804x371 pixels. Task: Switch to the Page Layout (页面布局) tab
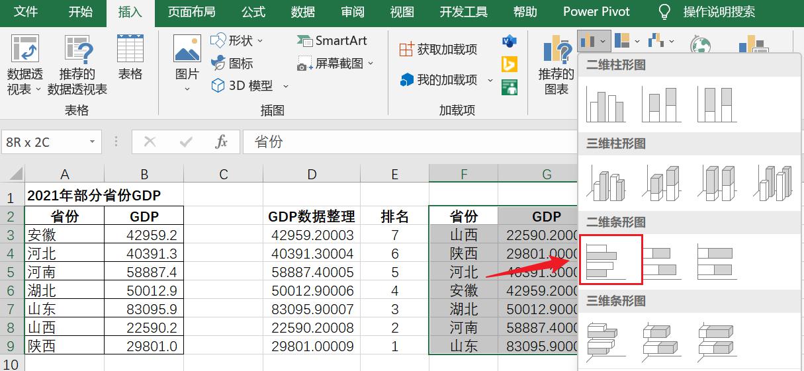pos(191,12)
